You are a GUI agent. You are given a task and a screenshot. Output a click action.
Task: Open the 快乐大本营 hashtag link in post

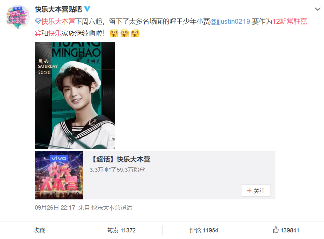tap(58, 21)
